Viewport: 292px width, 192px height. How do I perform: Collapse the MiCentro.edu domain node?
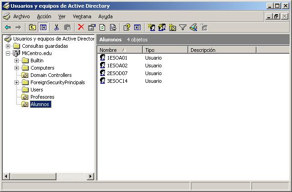coord(8,54)
